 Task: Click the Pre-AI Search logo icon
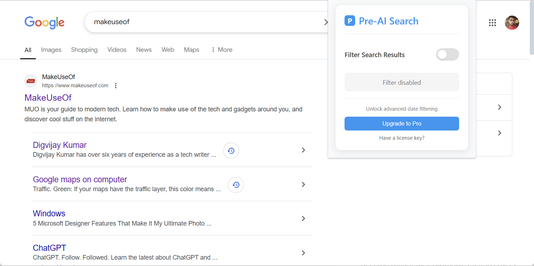349,21
